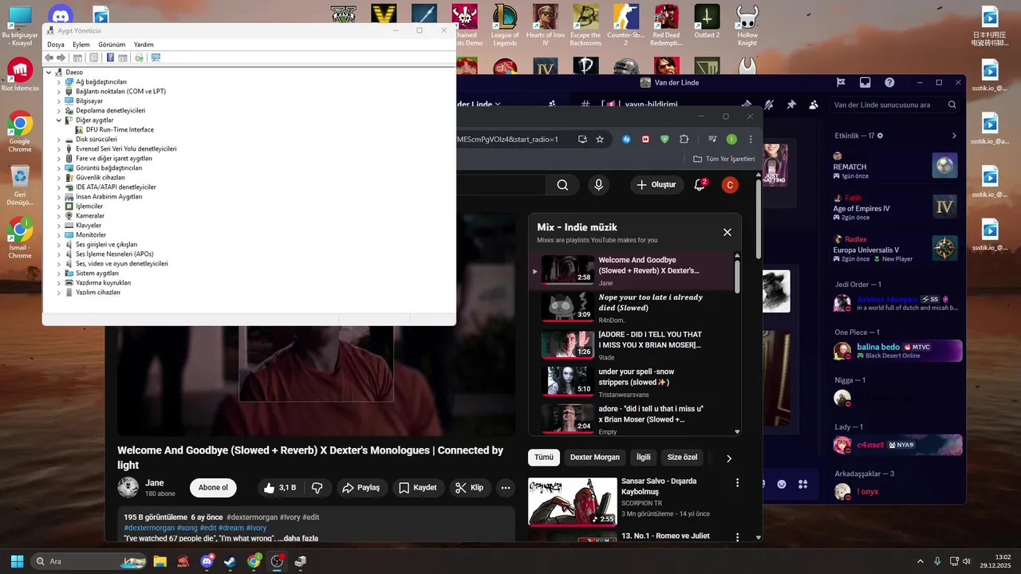The image size is (1021, 574).
Task: Expand Klavyeler tree node
Action: [58, 226]
